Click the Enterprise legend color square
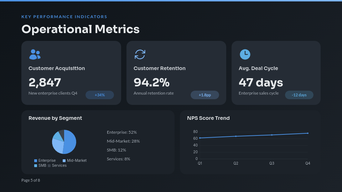 (x=36, y=161)
